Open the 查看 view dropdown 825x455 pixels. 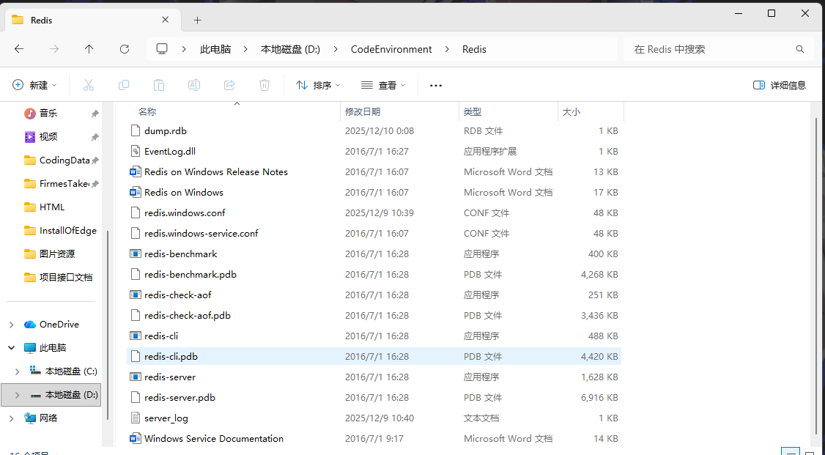pyautogui.click(x=384, y=85)
